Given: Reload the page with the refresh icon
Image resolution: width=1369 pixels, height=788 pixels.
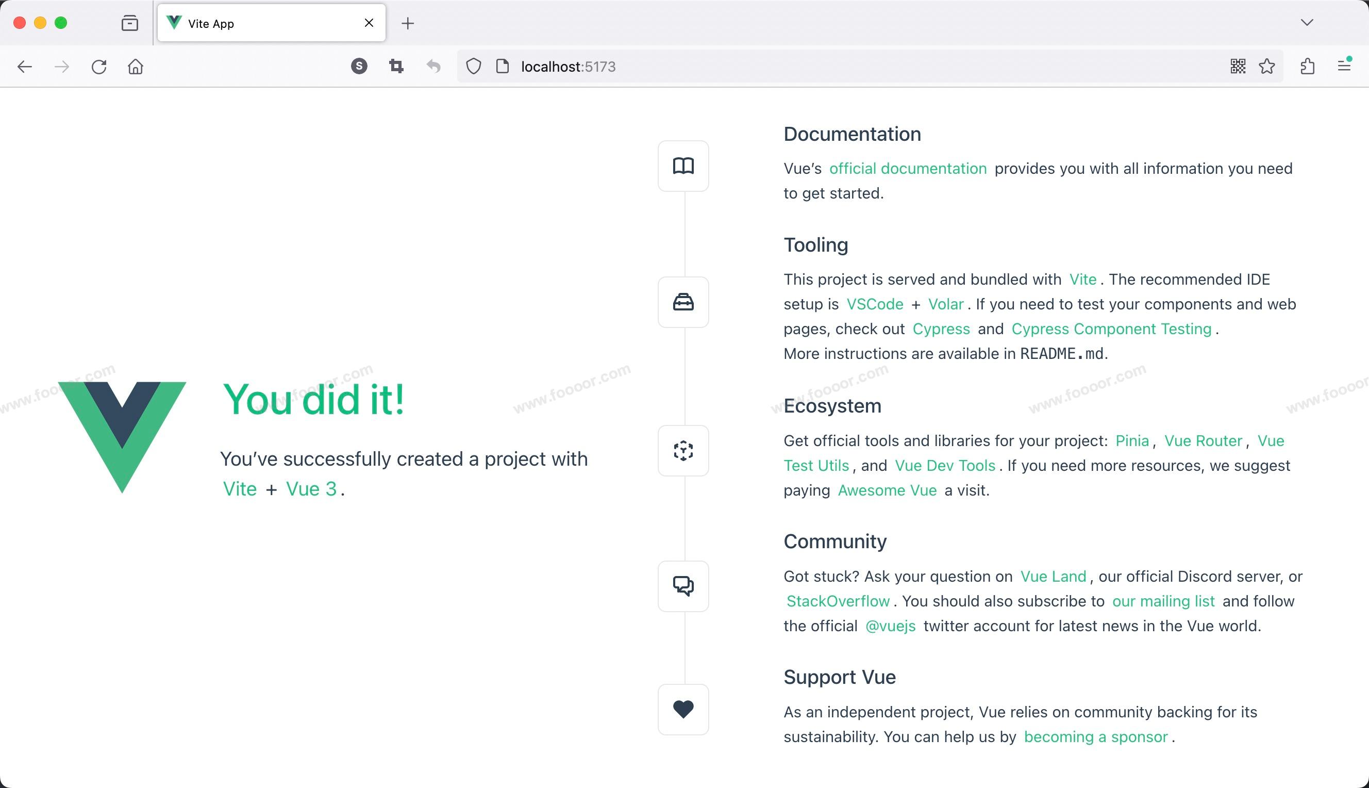Looking at the screenshot, I should (99, 67).
